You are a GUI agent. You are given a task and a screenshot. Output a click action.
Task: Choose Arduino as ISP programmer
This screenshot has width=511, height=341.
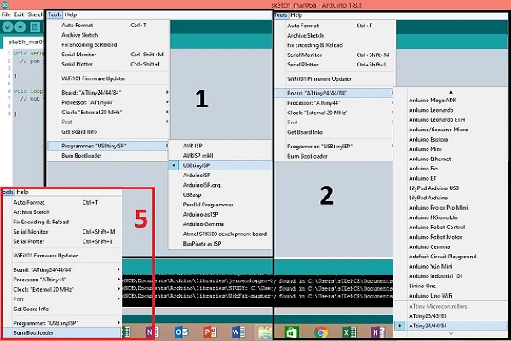[x=200, y=214]
